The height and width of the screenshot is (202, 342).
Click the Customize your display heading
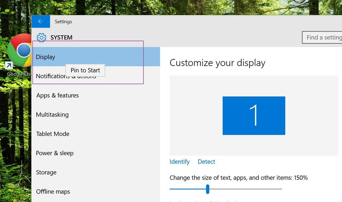(217, 63)
